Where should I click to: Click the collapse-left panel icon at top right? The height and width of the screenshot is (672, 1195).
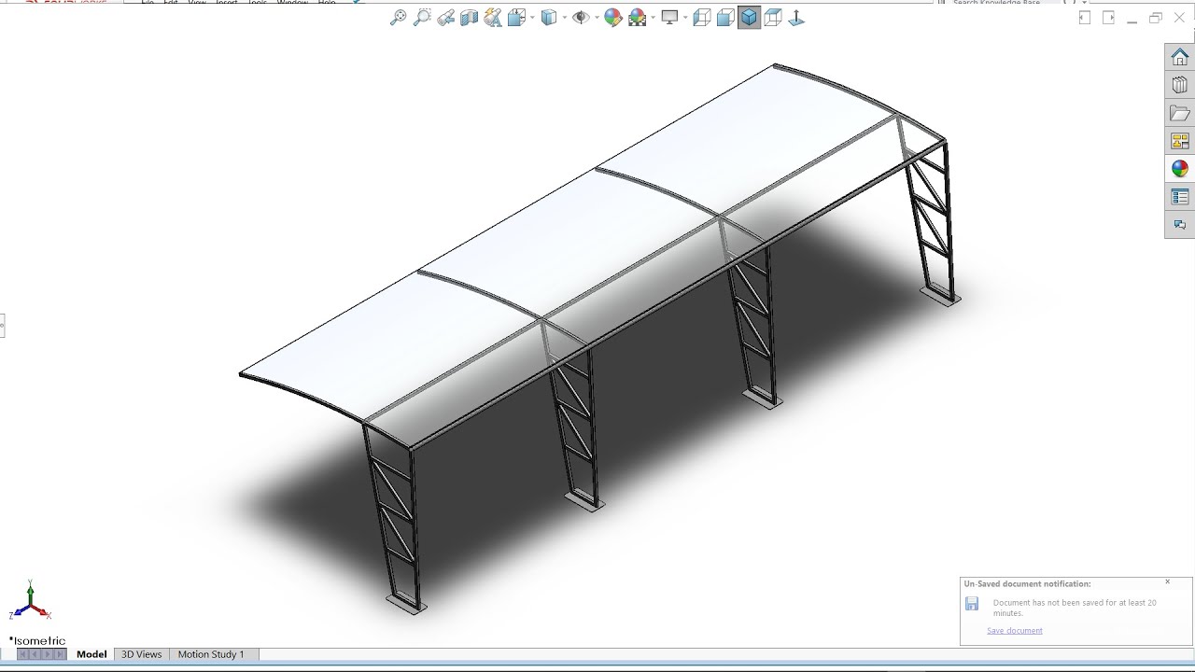(1085, 17)
